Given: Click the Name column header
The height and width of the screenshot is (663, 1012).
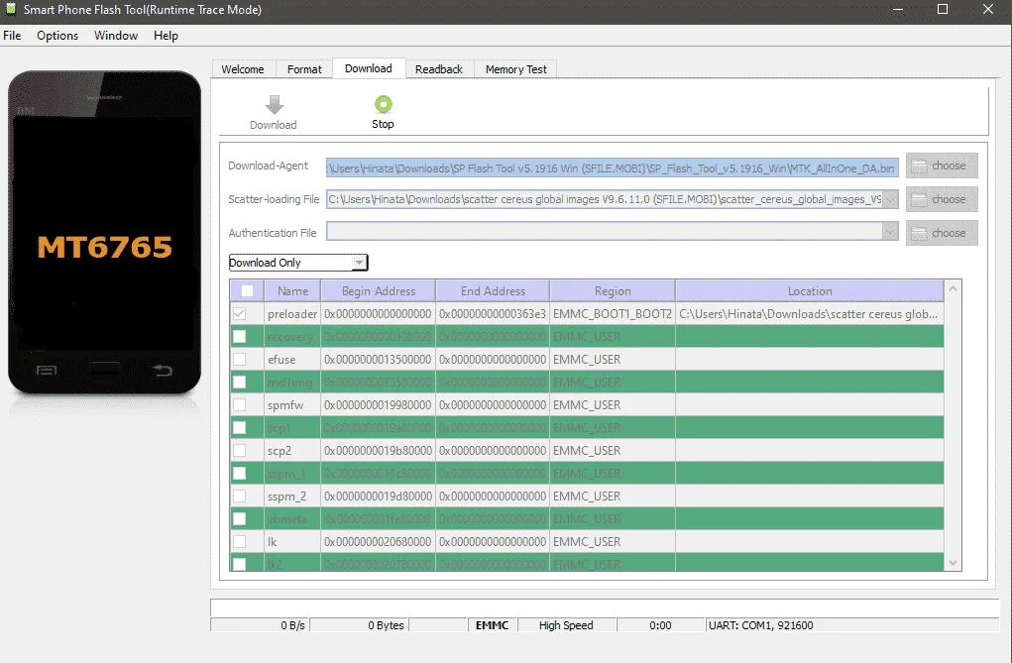Looking at the screenshot, I should click(x=292, y=291).
